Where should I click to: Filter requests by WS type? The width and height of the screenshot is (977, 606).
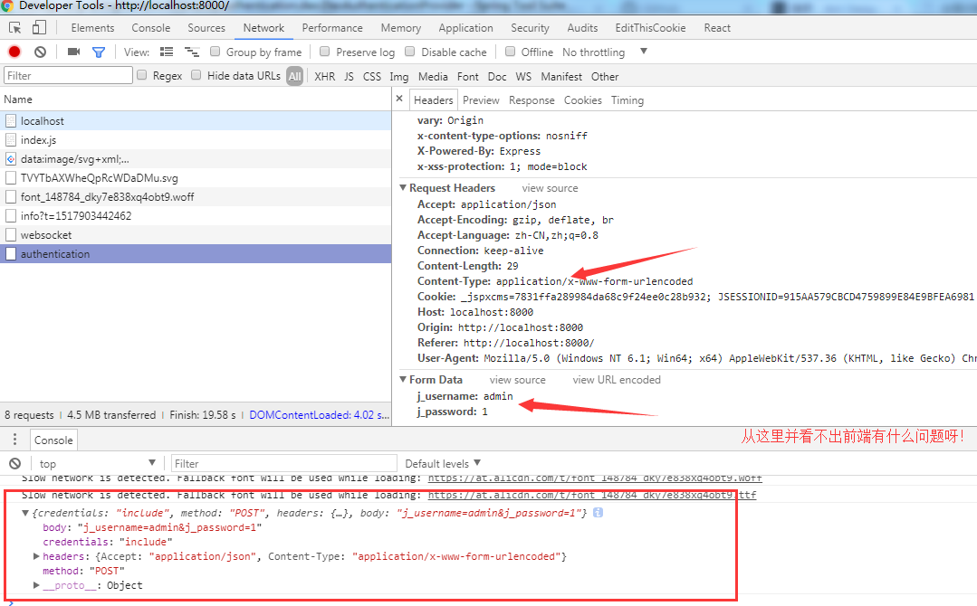click(523, 77)
